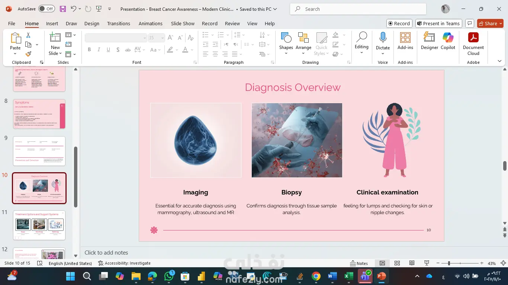Screen dimensions: 508x285
Task: Select the Text Highlight Color button
Action: 170,50
